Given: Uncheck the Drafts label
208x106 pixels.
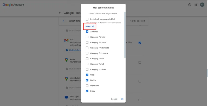Looking at the screenshot, I should [x=87, y=80].
